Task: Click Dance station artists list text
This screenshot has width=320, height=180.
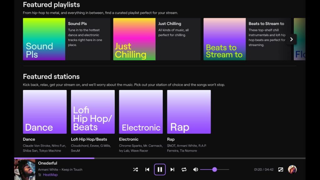Action: tap(44, 148)
